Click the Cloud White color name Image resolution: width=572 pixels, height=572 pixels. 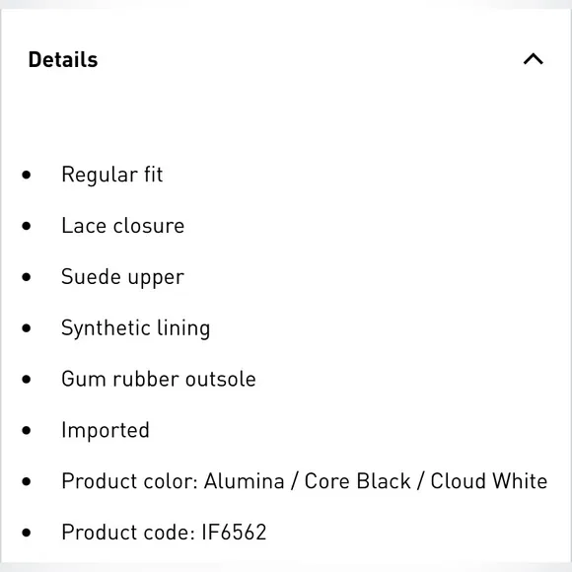click(489, 481)
